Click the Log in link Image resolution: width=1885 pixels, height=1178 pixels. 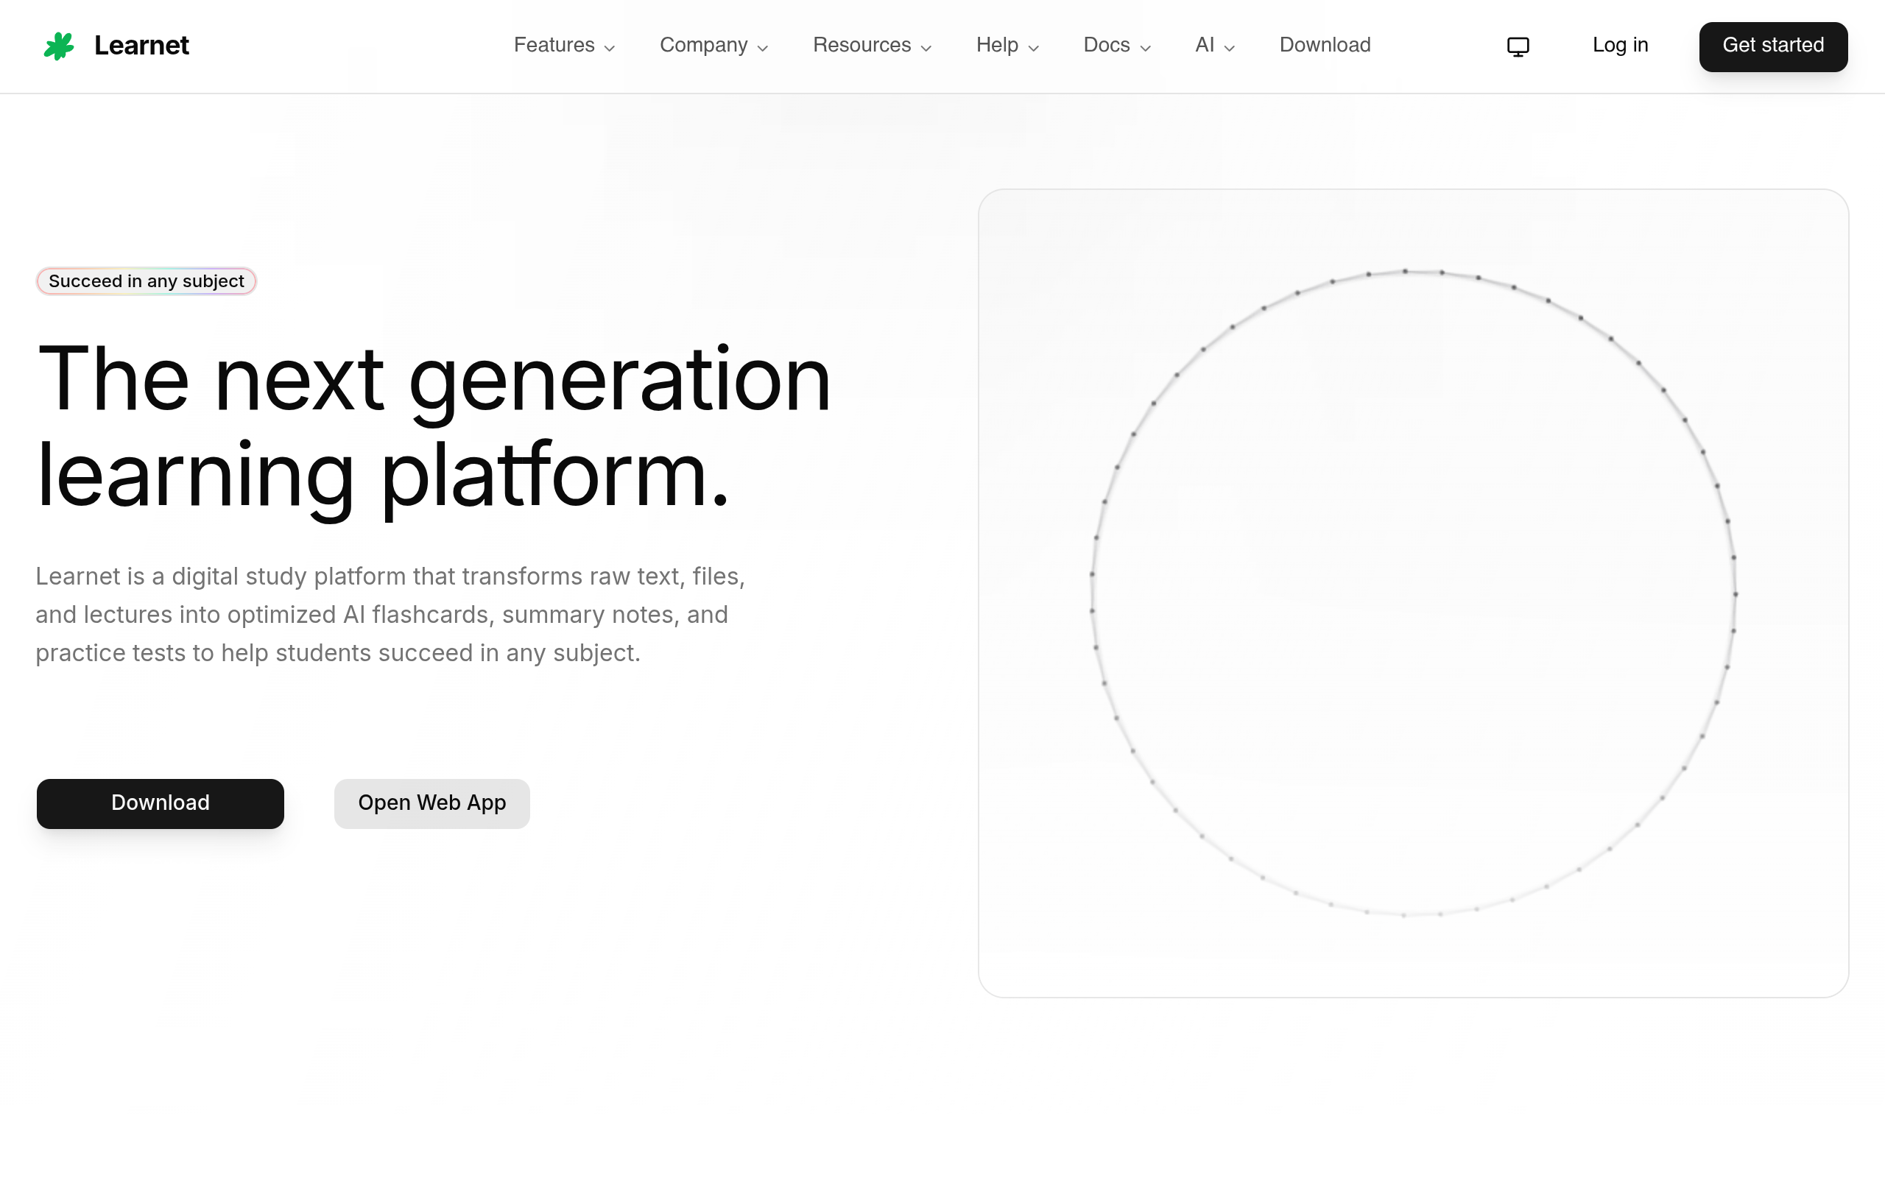tap(1619, 45)
